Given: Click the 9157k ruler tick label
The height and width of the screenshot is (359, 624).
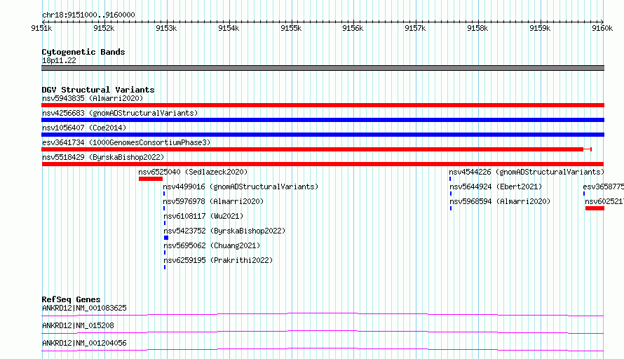Looking at the screenshot, I should [415, 28].
